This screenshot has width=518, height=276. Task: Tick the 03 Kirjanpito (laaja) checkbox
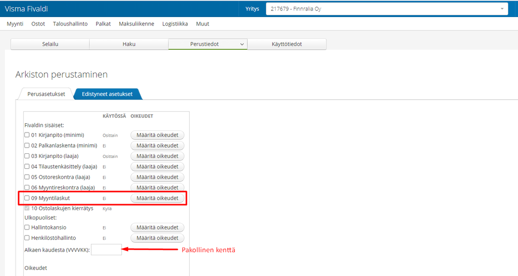tap(27, 156)
